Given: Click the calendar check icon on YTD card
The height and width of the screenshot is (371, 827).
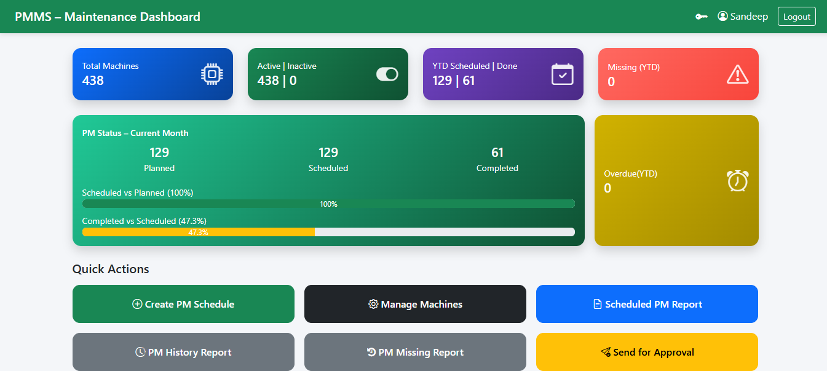Looking at the screenshot, I should coord(562,73).
